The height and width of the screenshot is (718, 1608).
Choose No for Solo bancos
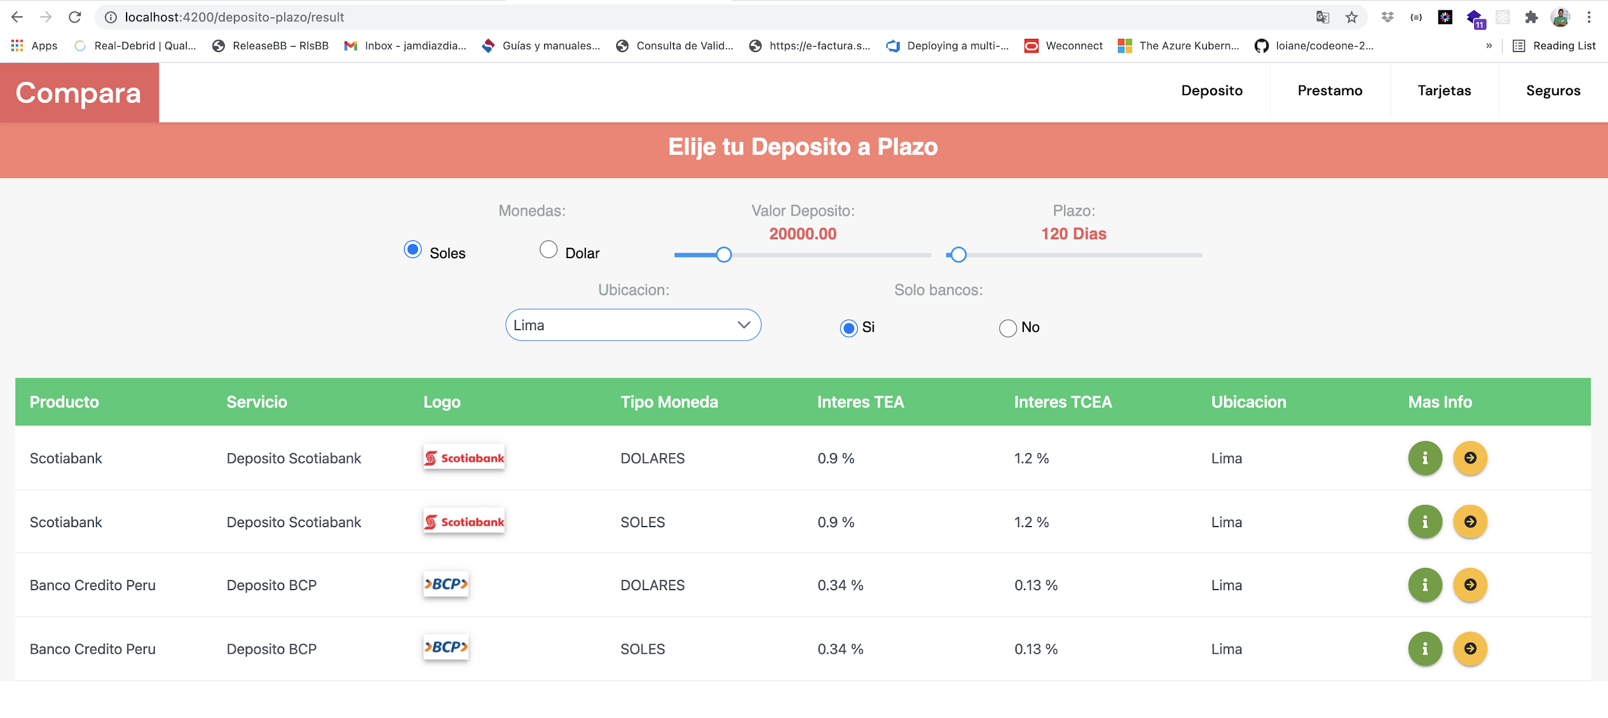(1007, 328)
